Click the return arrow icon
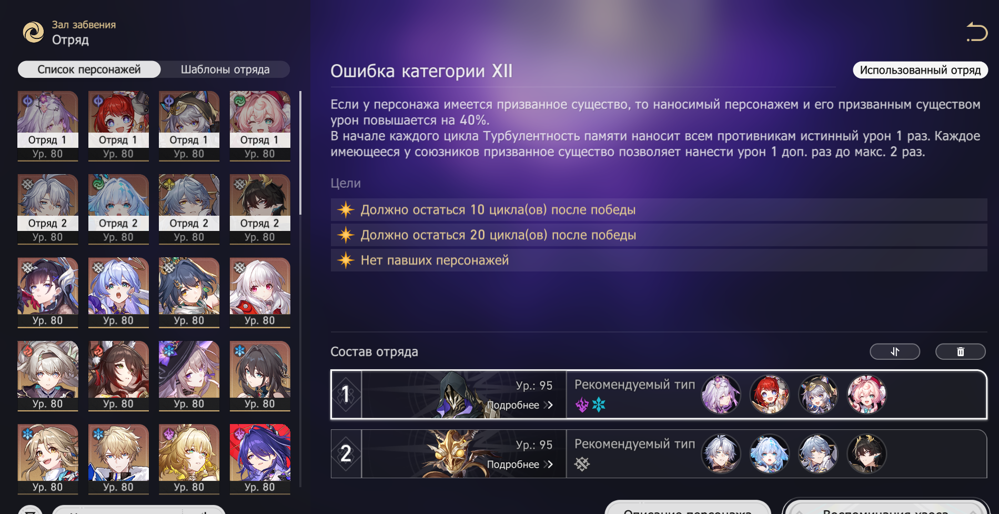This screenshot has width=999, height=514. (977, 32)
